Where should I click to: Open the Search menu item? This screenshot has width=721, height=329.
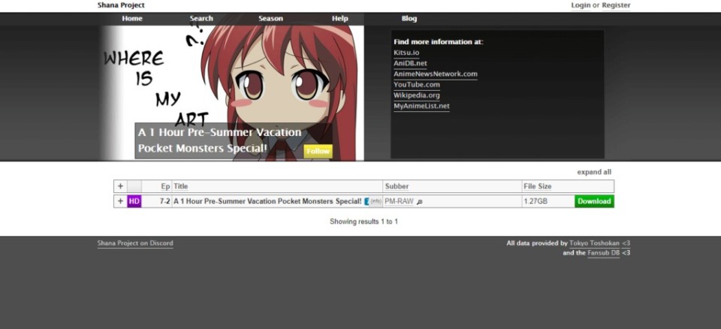click(x=201, y=19)
